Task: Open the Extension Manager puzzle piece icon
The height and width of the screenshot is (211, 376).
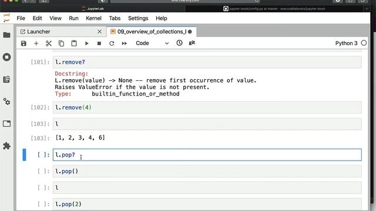Action: click(6, 146)
